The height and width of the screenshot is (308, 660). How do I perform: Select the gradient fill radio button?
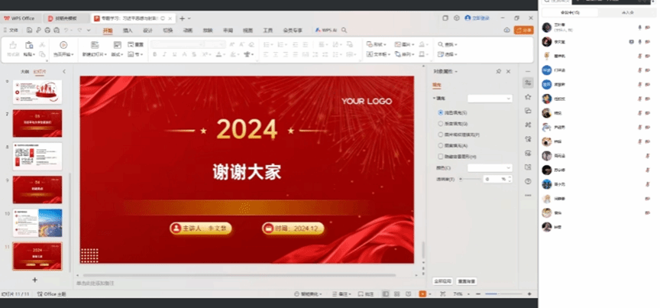point(441,123)
